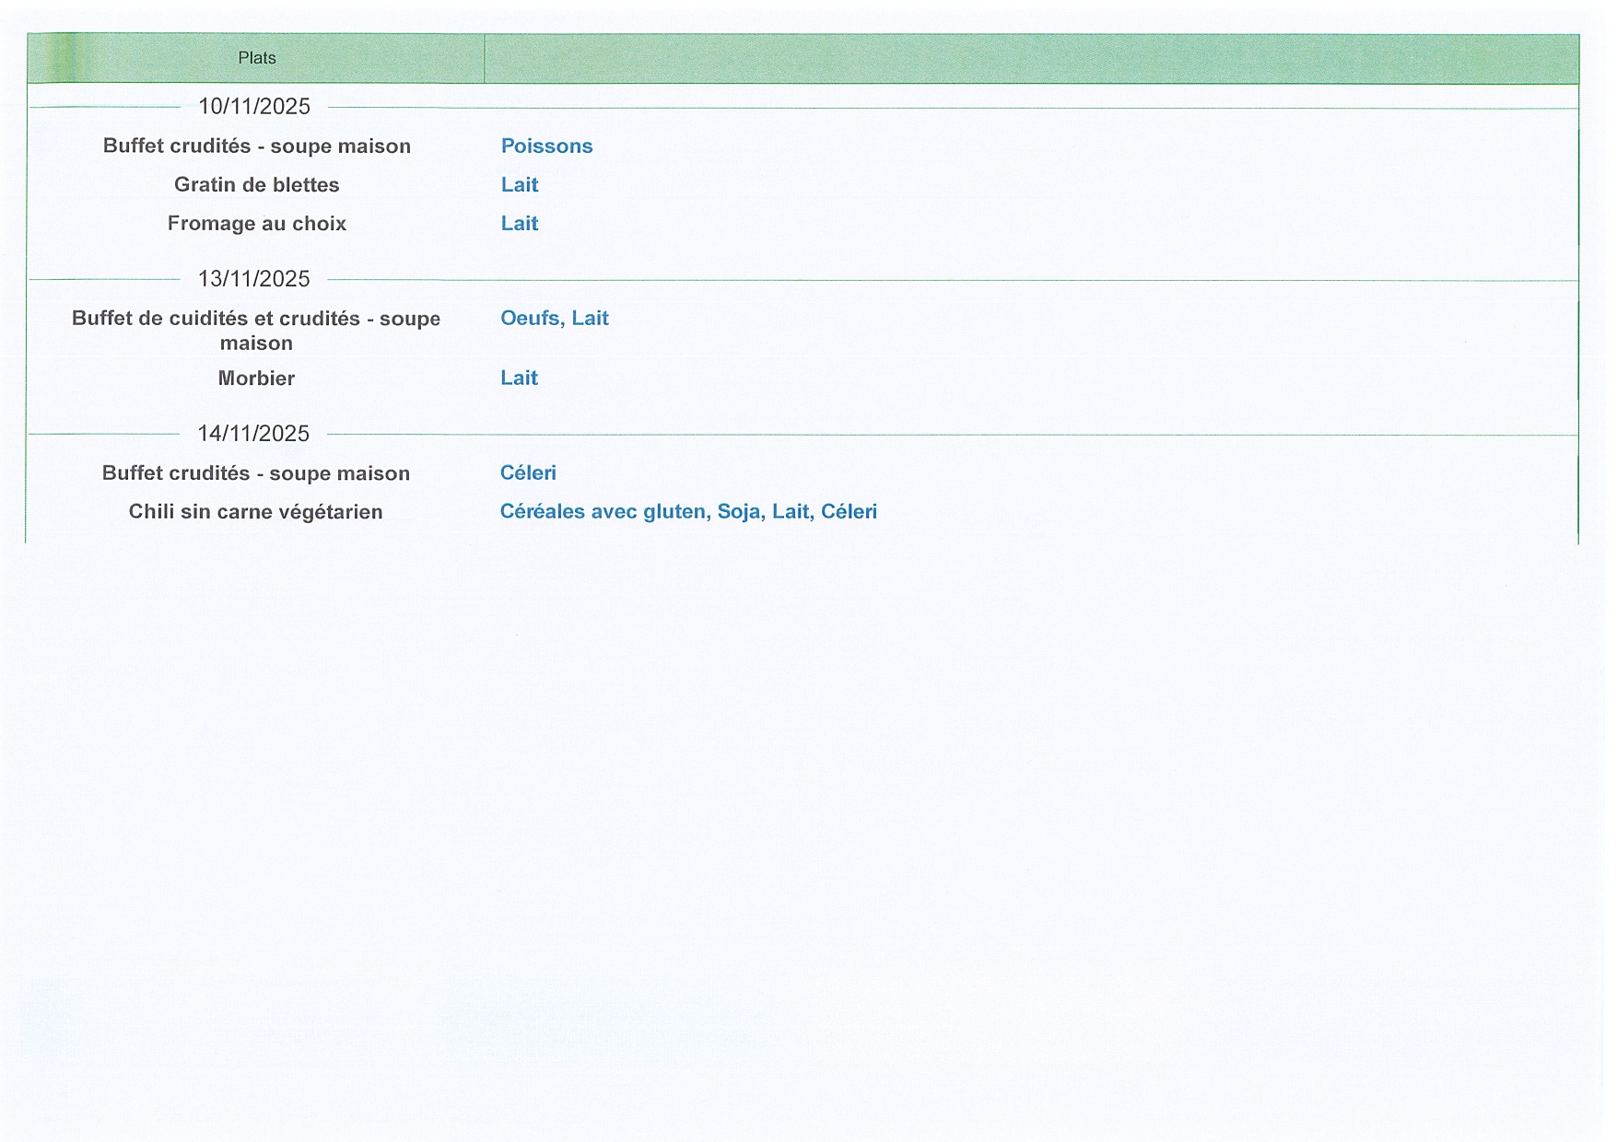Select the Fromage au choix dish
The height and width of the screenshot is (1142, 1617).
pyautogui.click(x=256, y=224)
